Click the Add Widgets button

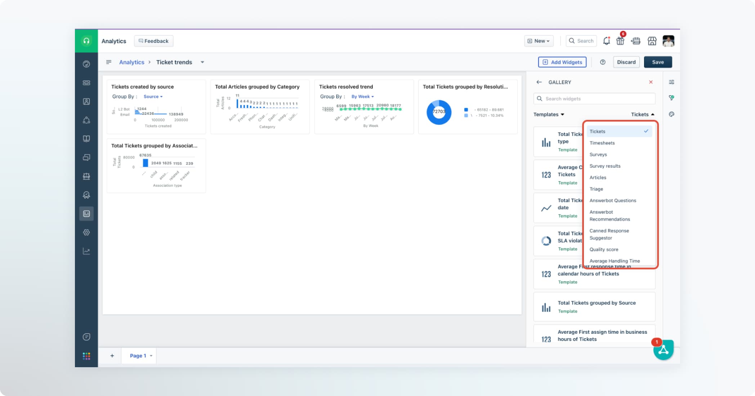pos(562,62)
